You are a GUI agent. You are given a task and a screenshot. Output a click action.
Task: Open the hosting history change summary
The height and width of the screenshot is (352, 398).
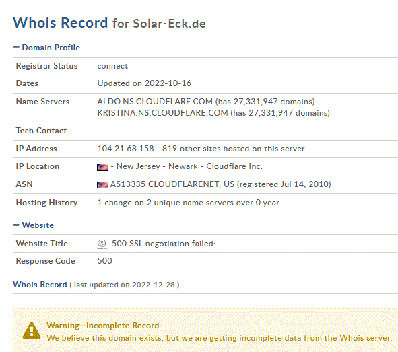click(188, 203)
